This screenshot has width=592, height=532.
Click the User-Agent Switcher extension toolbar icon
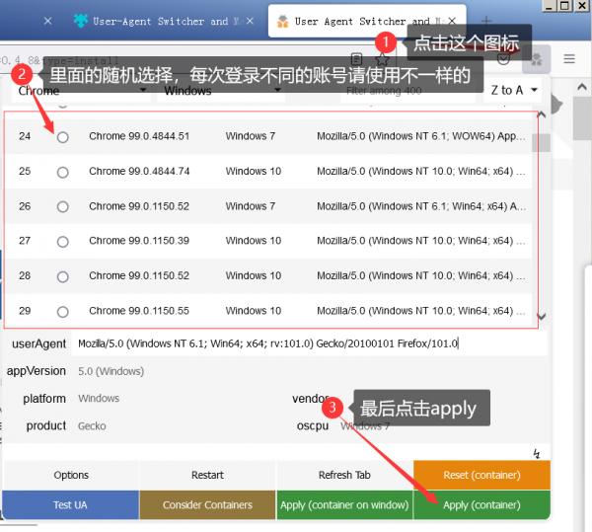point(536,59)
